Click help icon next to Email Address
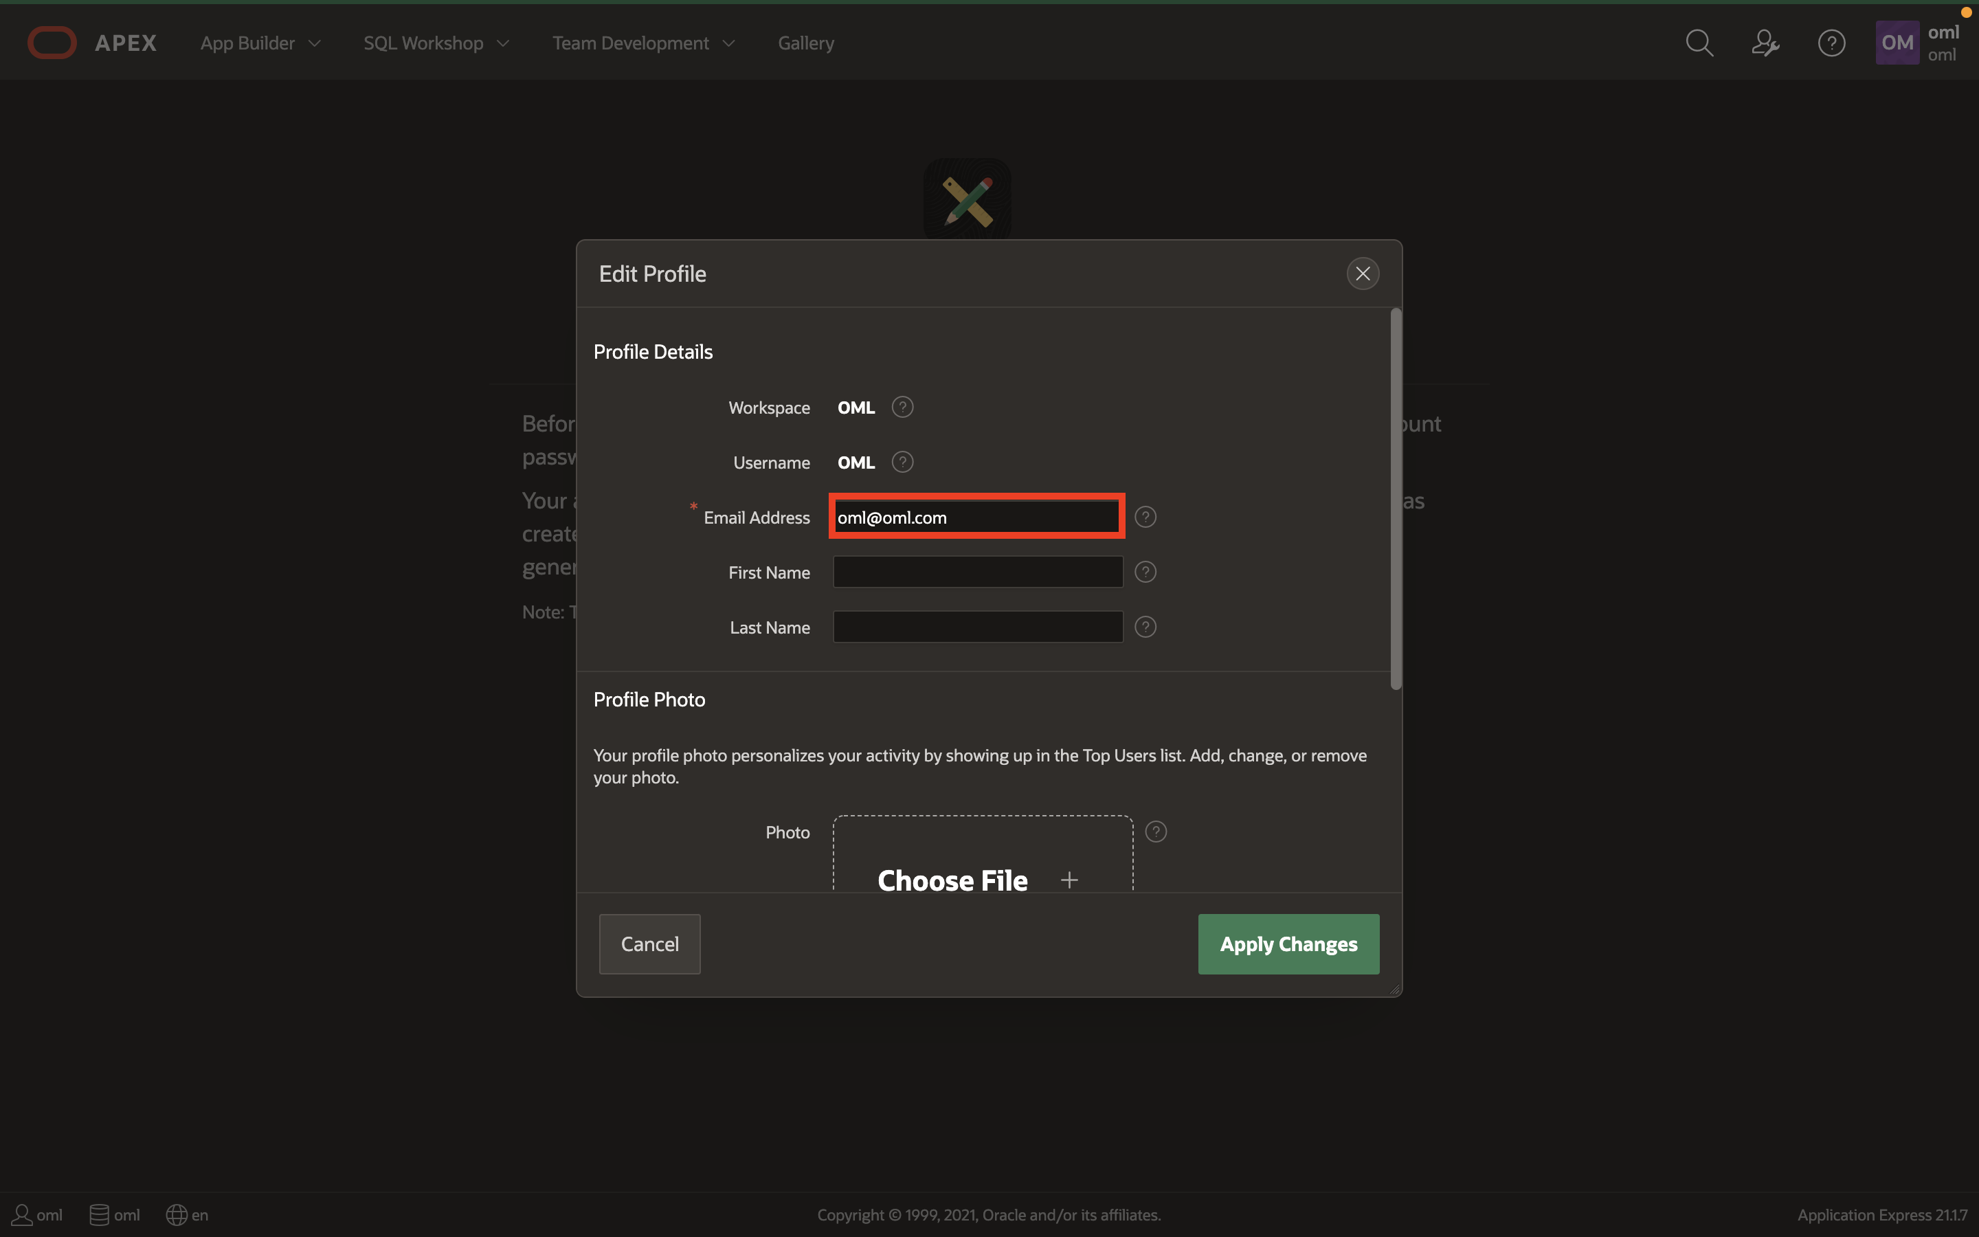 coord(1145,517)
